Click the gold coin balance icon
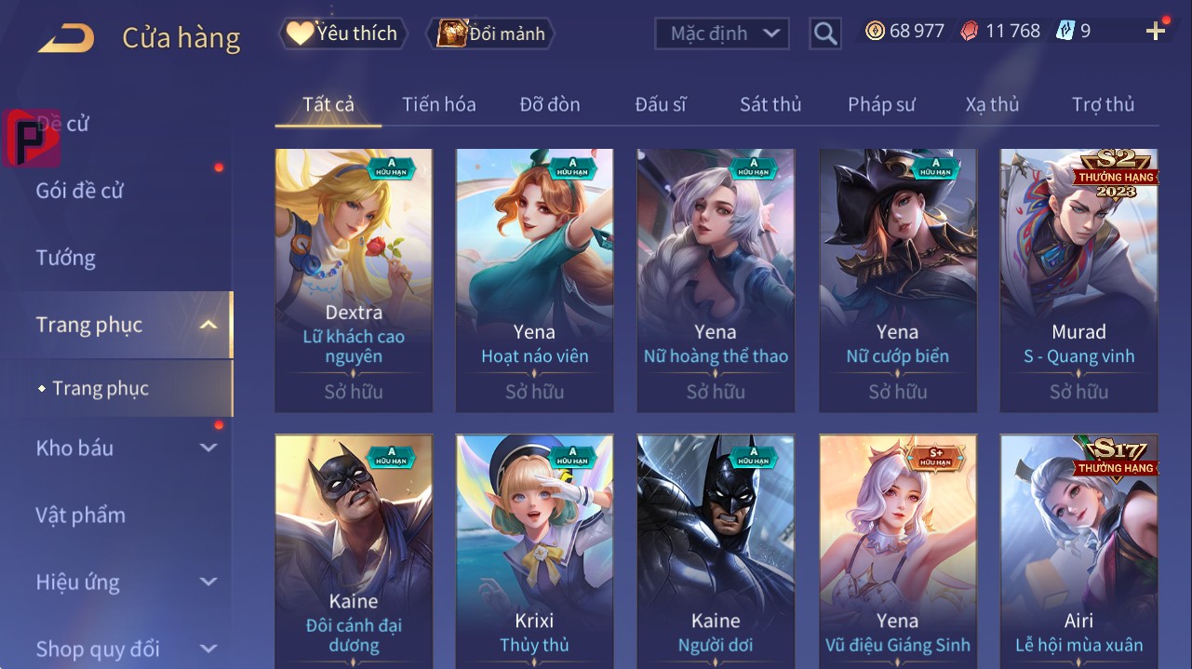The image size is (1192, 669). [x=875, y=31]
